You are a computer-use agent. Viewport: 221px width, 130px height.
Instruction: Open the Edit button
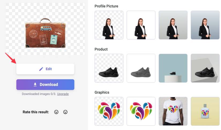(45, 69)
